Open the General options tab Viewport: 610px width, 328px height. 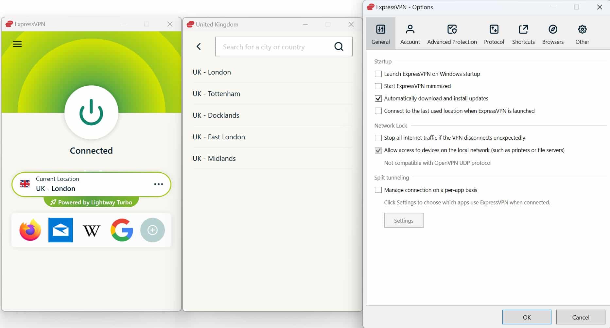click(381, 34)
